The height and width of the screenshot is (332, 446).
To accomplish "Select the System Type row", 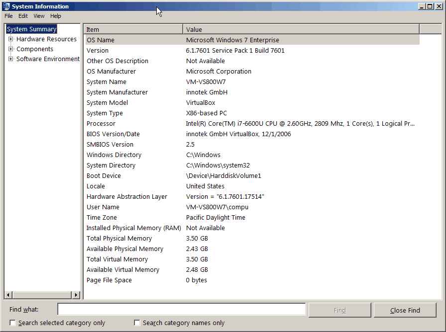I will click(x=252, y=113).
